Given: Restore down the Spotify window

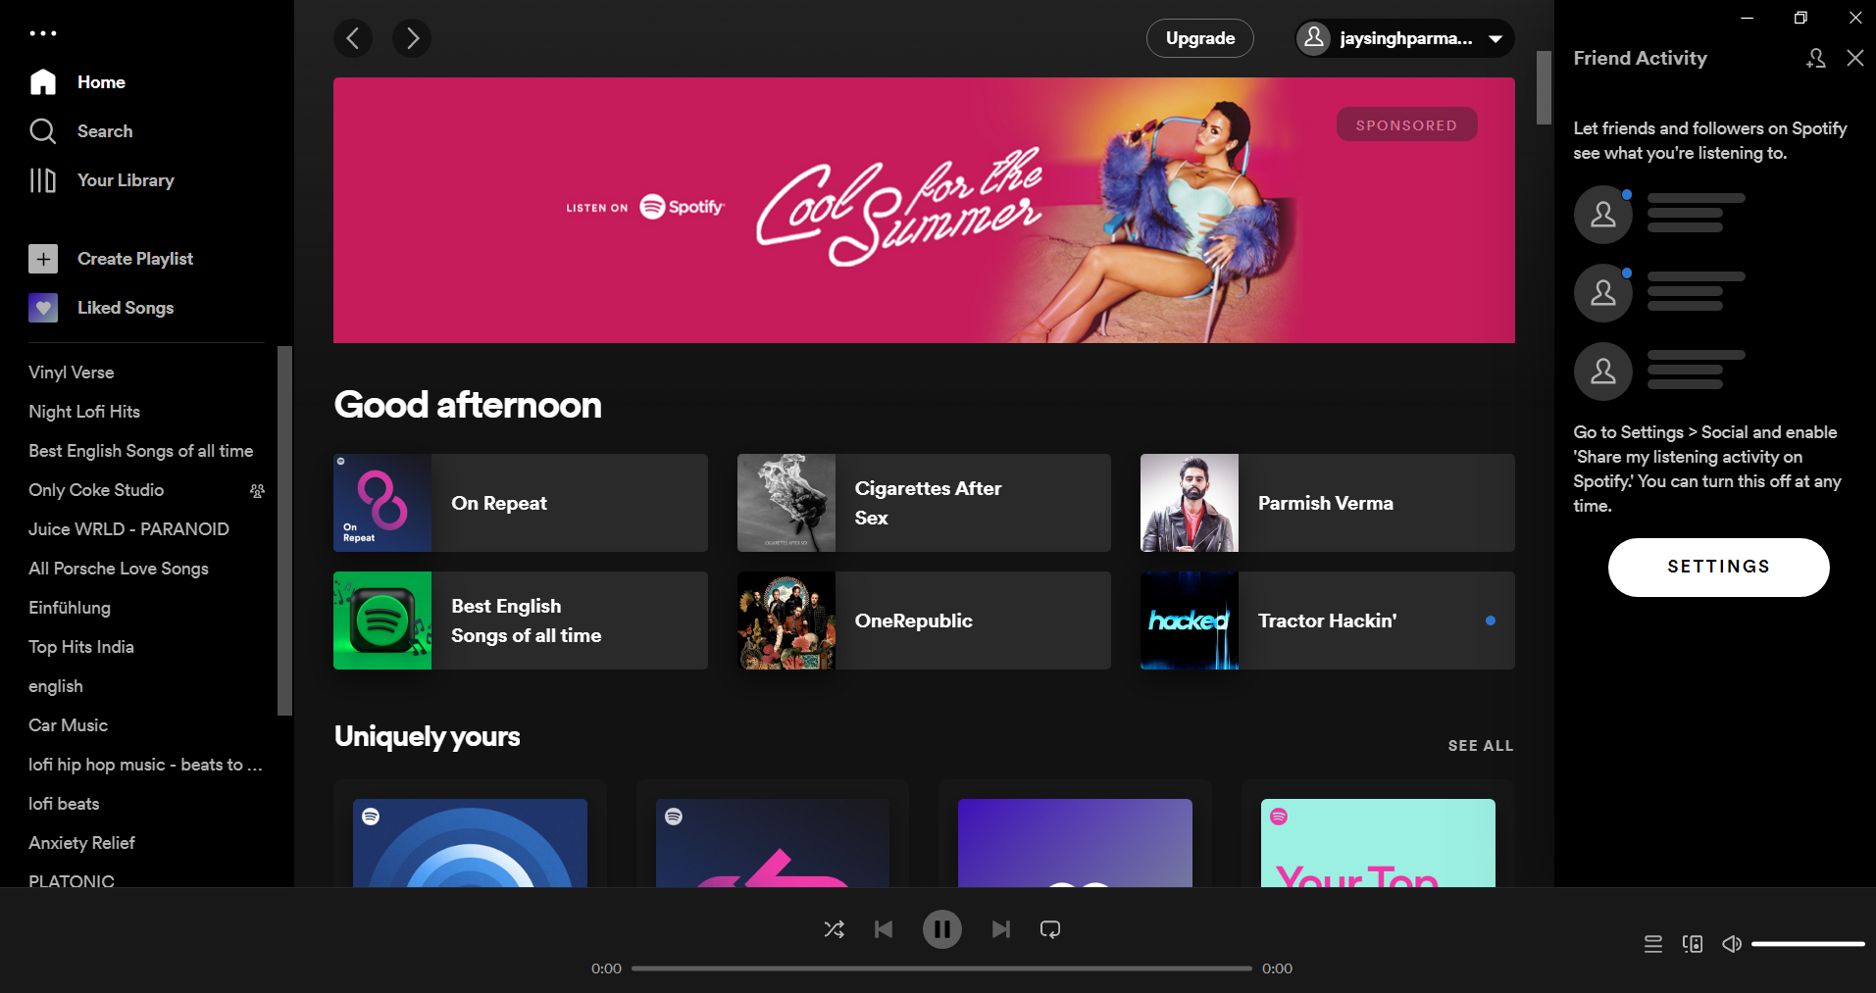Looking at the screenshot, I should coord(1800,18).
